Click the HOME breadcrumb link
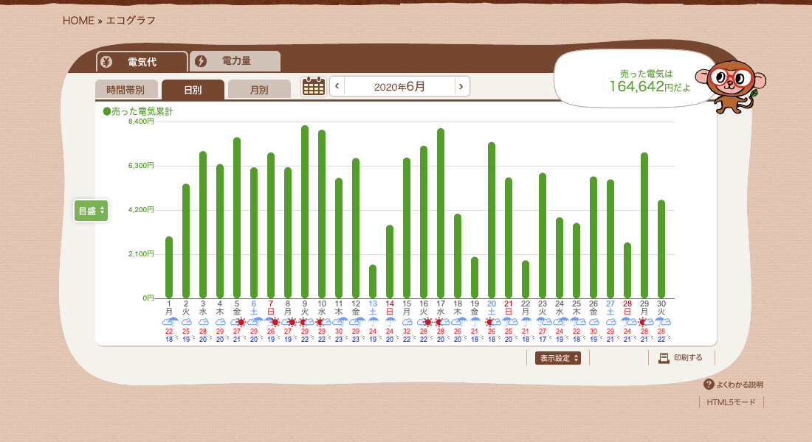812x442 pixels. (78, 21)
